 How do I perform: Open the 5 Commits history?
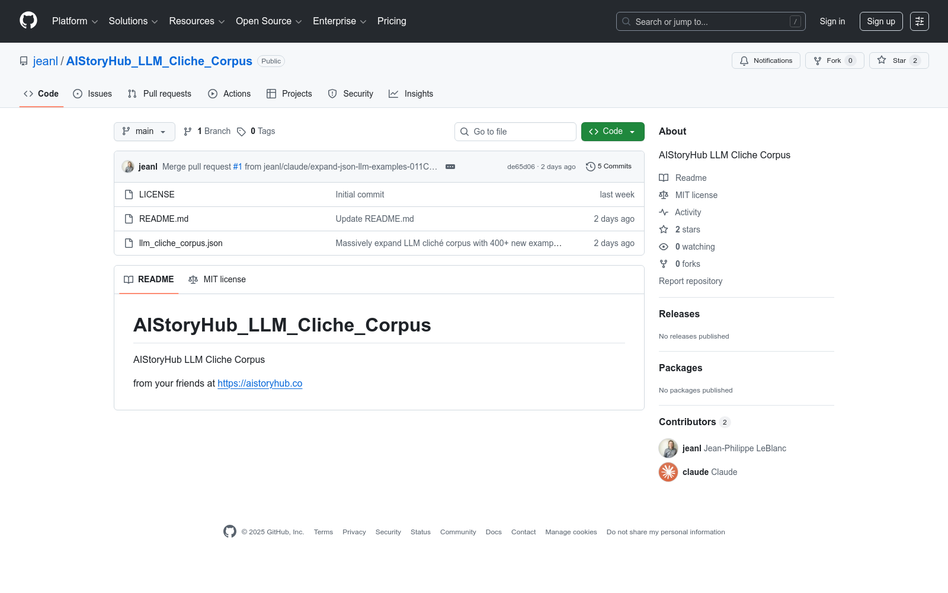(608, 167)
